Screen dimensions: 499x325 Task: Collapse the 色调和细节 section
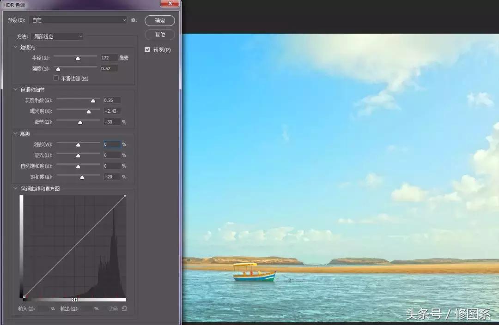tap(15, 90)
